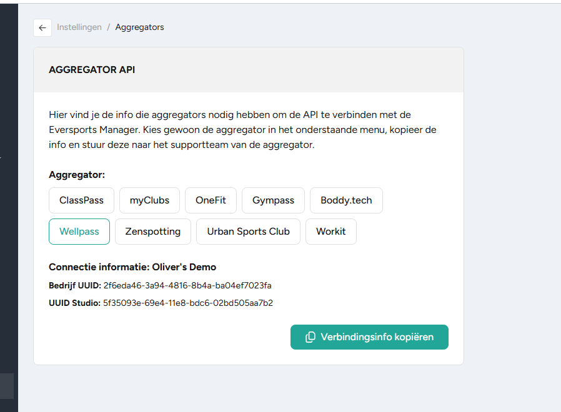Select the Boddy.tech aggregator
The width and height of the screenshot is (561, 412).
(346, 200)
